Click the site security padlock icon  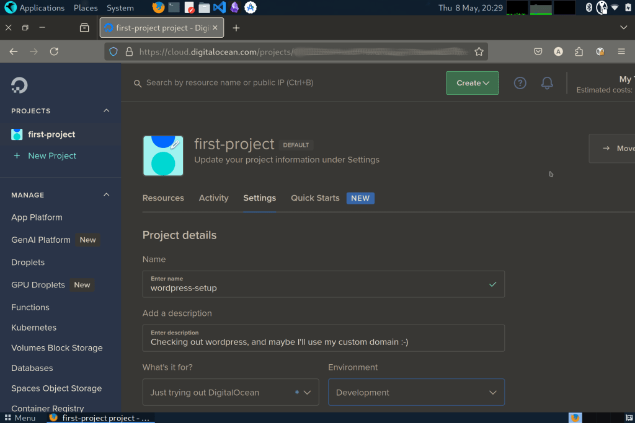(x=129, y=51)
